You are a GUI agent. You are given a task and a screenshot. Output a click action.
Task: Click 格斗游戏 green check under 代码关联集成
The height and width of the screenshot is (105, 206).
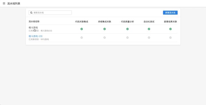pyautogui.click(x=82, y=29)
